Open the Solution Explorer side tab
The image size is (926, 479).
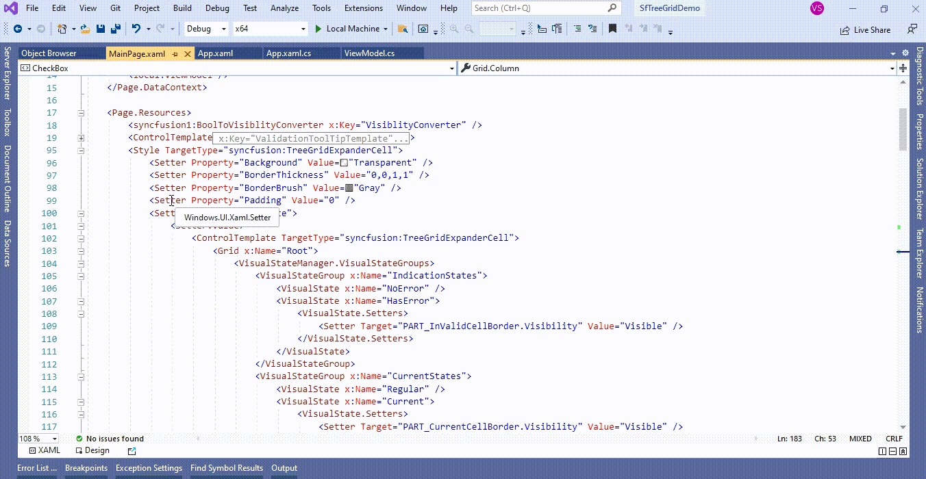(920, 189)
